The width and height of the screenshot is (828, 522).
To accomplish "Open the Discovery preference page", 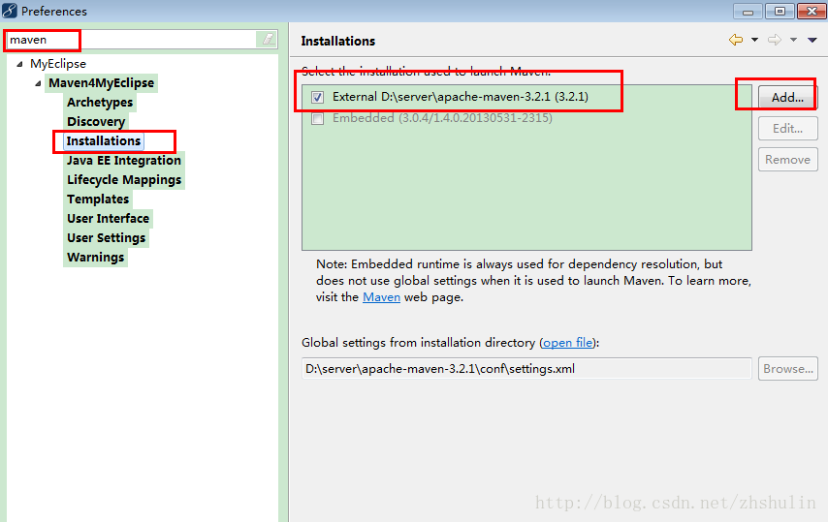I will click(96, 122).
